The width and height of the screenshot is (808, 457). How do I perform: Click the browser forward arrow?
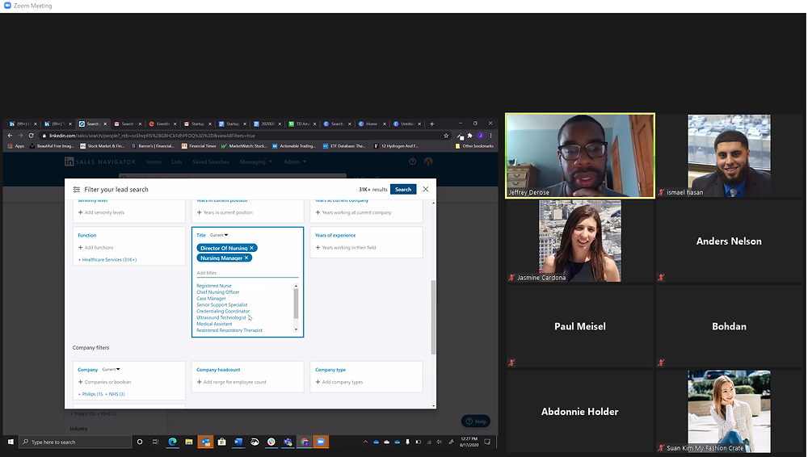21,136
